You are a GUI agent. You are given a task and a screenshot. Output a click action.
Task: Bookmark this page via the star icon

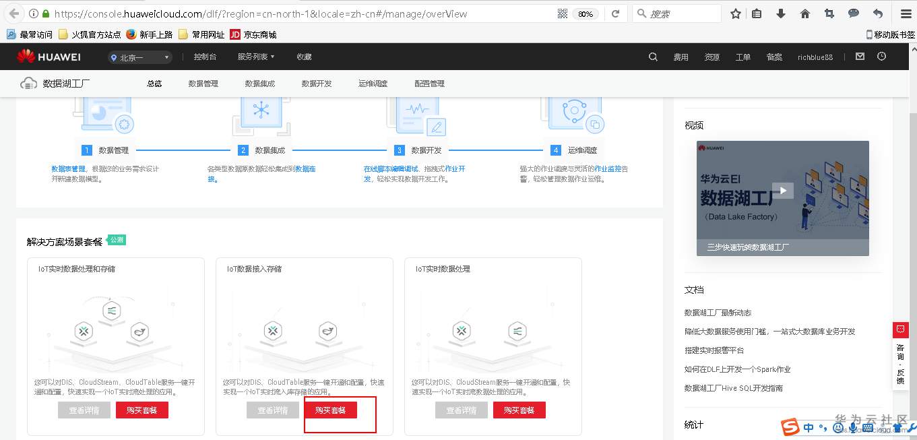(735, 13)
